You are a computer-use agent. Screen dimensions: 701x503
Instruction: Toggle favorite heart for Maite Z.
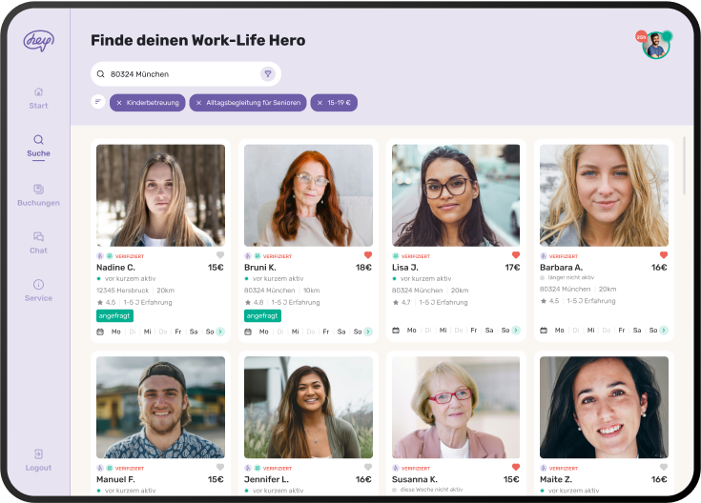pos(664,467)
